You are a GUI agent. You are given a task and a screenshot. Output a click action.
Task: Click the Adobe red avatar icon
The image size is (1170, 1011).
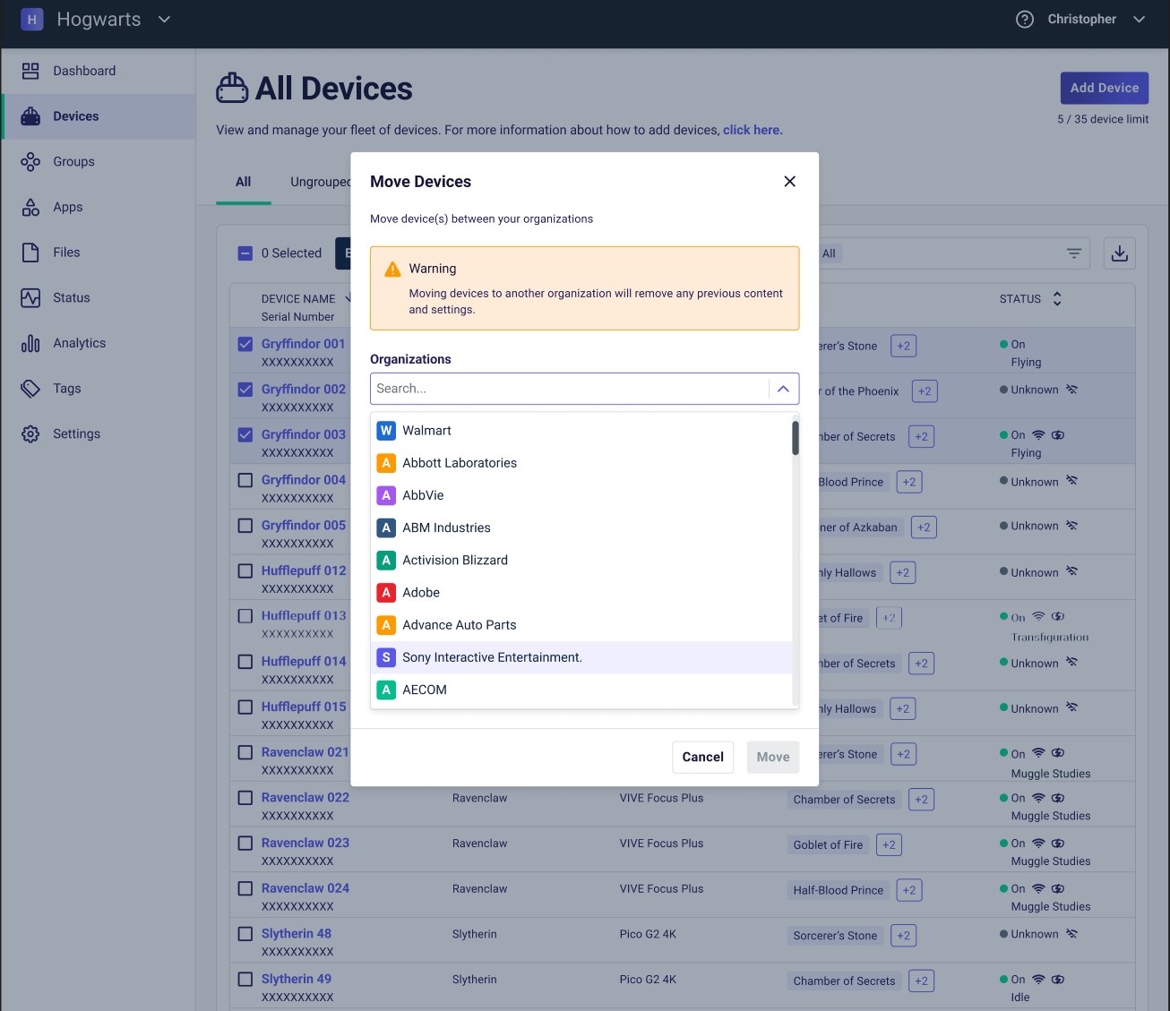386,593
